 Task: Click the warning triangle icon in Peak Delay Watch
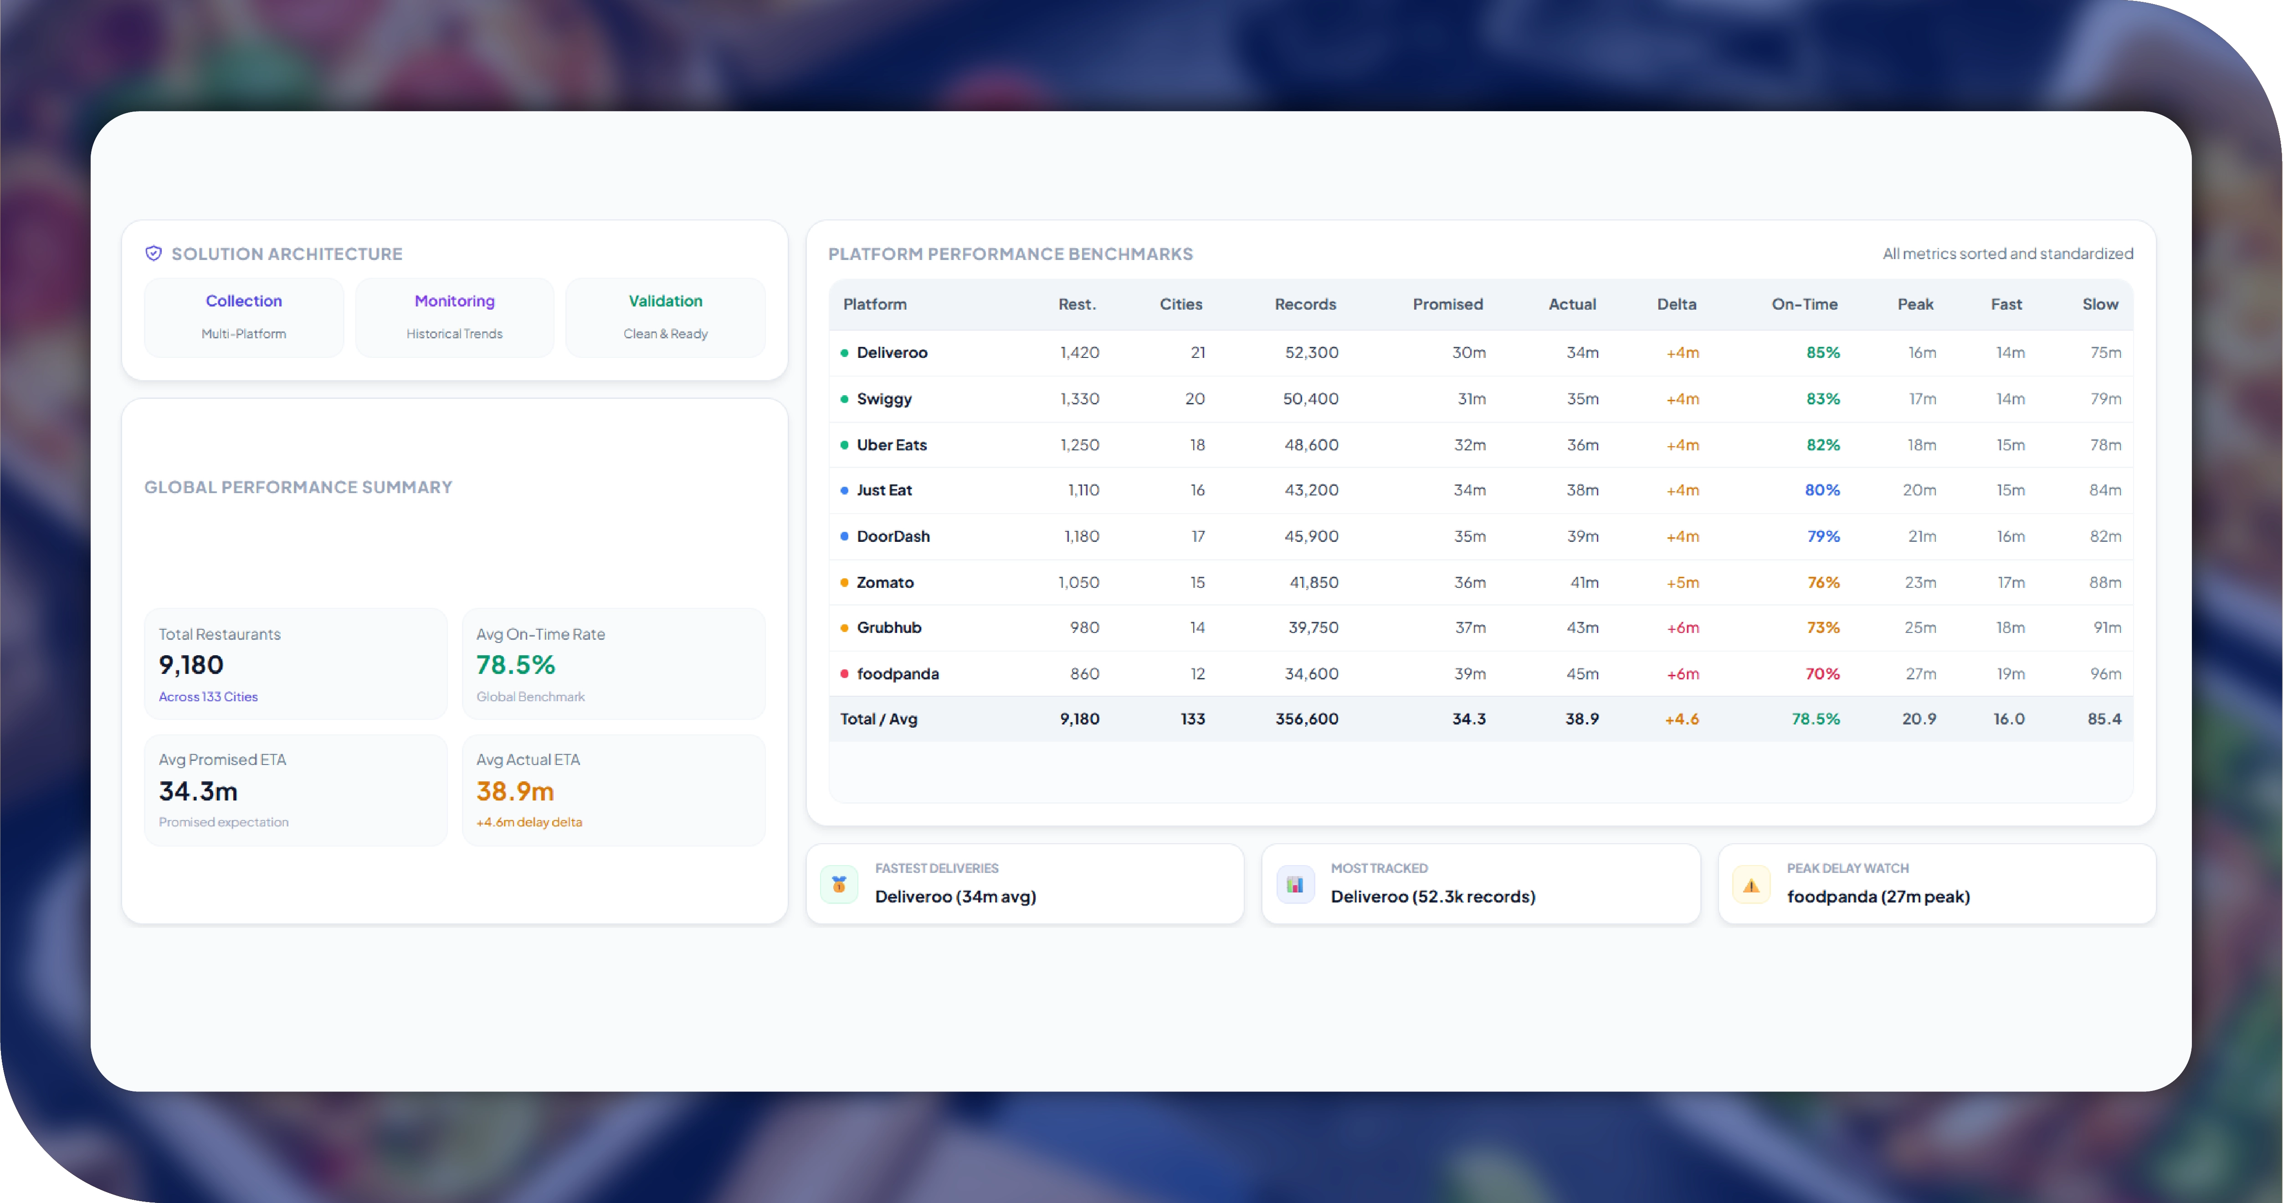pos(1751,884)
